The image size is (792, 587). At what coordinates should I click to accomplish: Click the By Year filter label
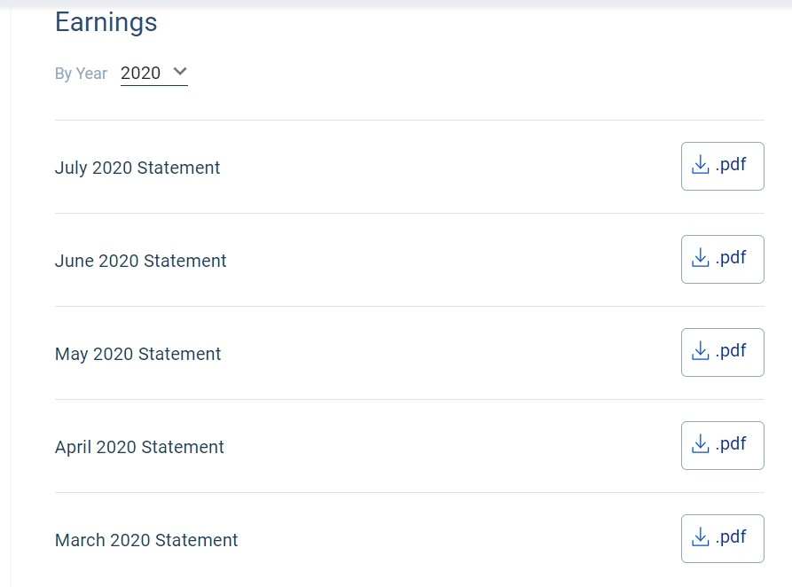coord(81,74)
